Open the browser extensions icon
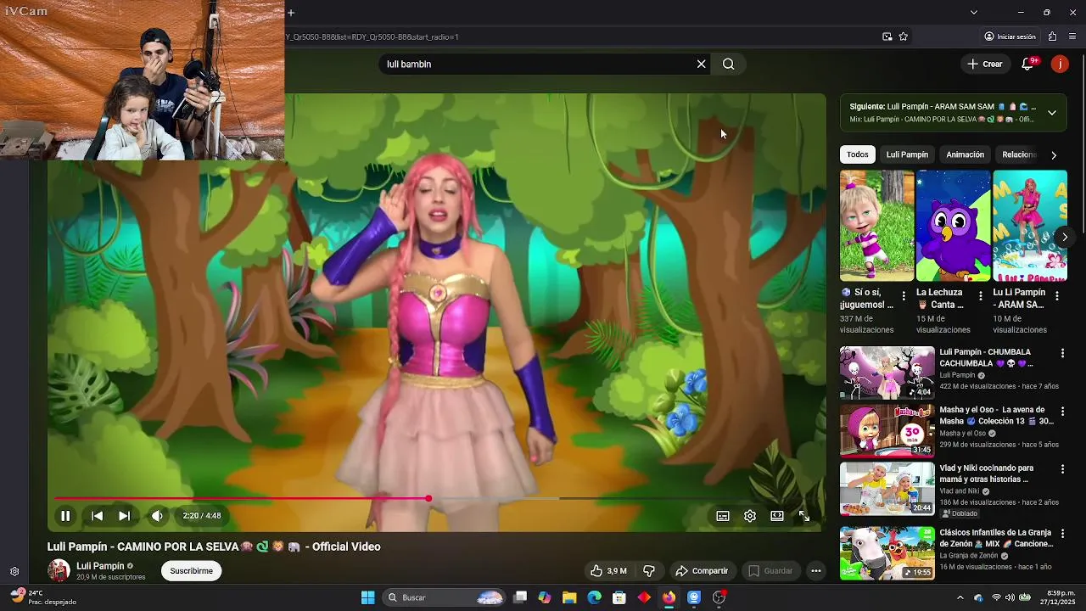Image resolution: width=1086 pixels, height=611 pixels. click(1053, 36)
